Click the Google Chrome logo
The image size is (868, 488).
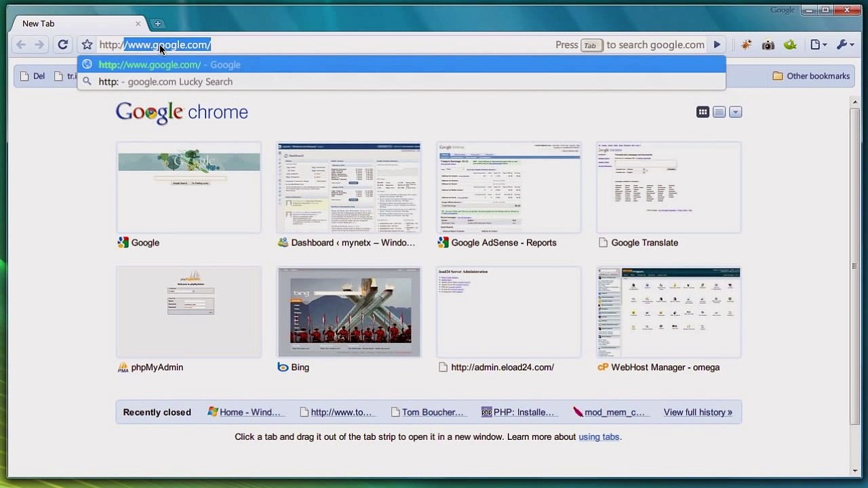[182, 113]
